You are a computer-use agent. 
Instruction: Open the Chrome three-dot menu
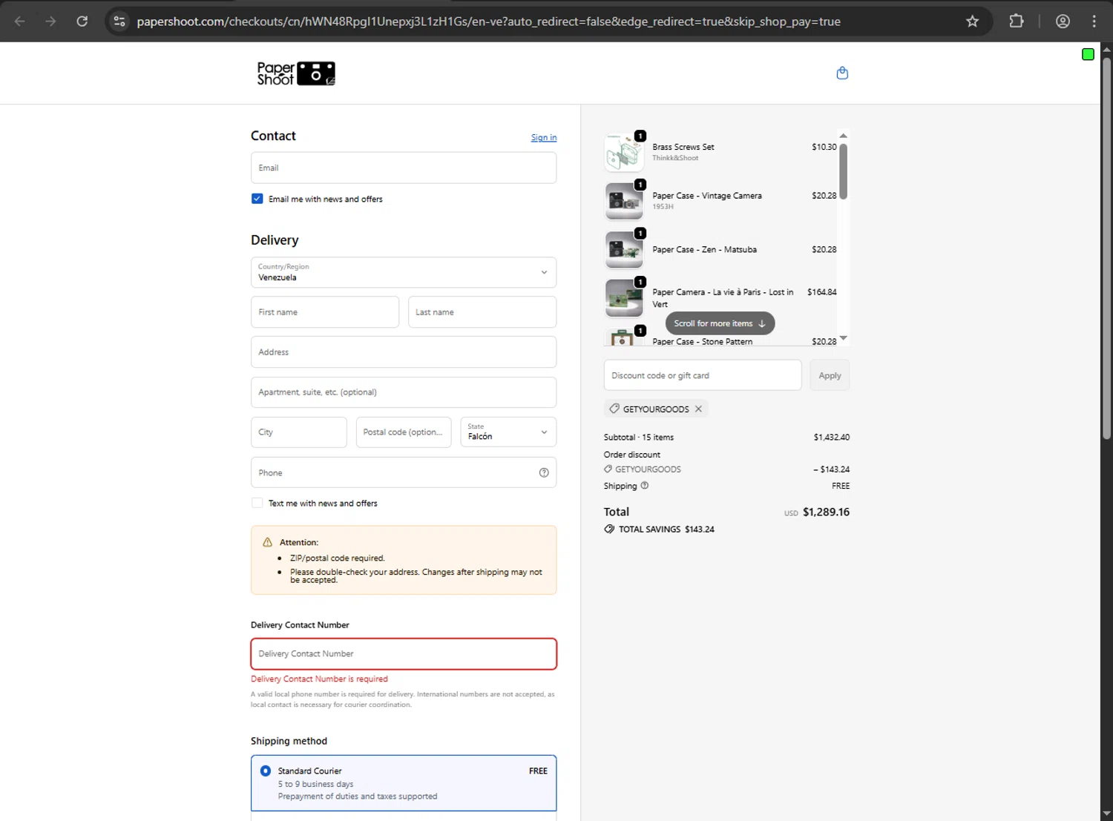pos(1094,22)
